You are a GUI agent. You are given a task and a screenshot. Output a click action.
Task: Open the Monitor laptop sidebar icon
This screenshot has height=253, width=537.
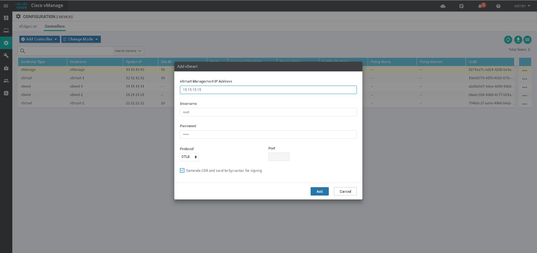6,30
